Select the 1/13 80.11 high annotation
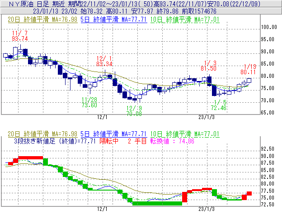 [248, 70]
